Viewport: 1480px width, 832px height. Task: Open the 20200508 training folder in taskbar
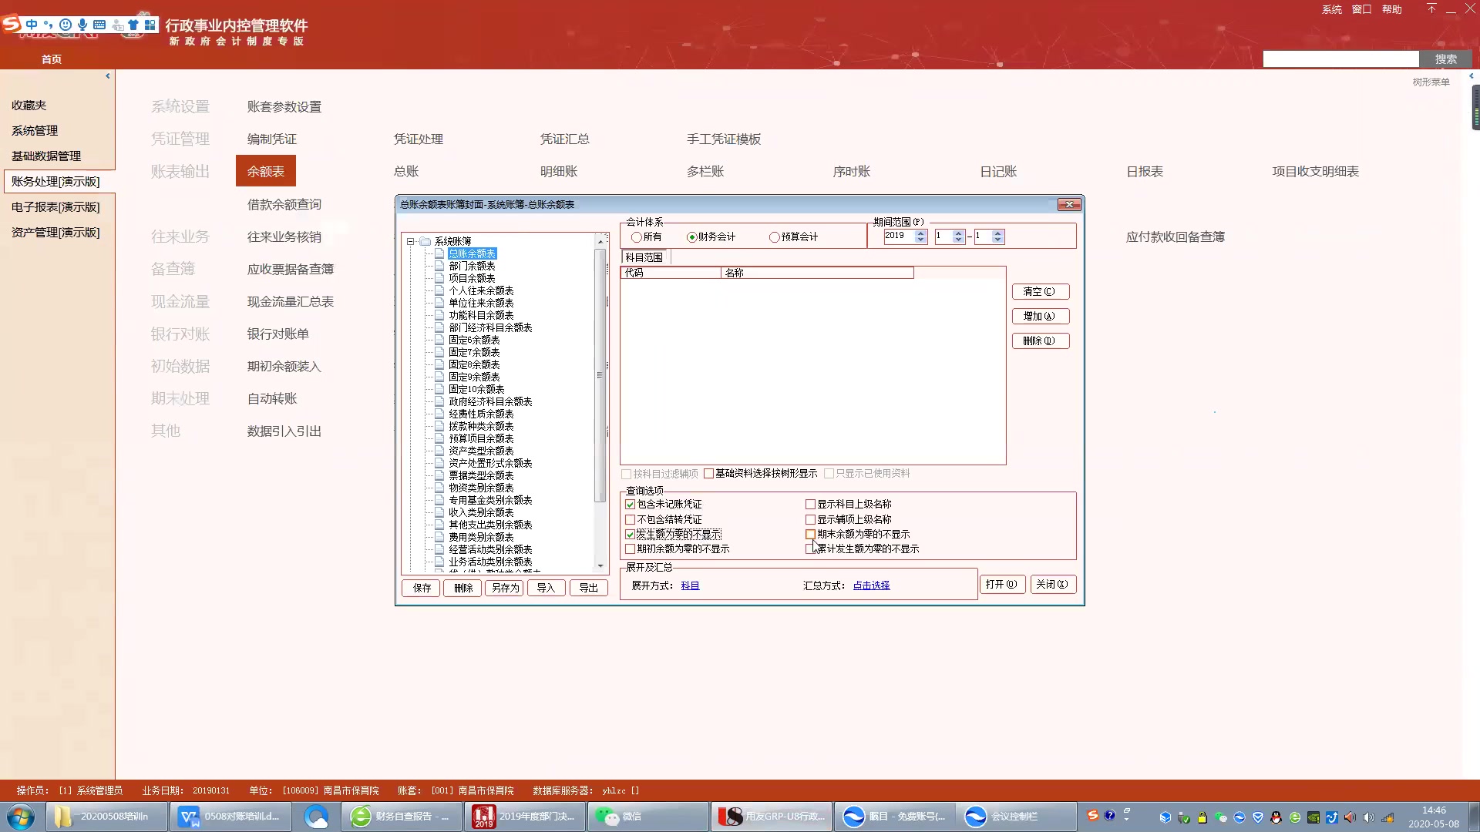pyautogui.click(x=106, y=817)
